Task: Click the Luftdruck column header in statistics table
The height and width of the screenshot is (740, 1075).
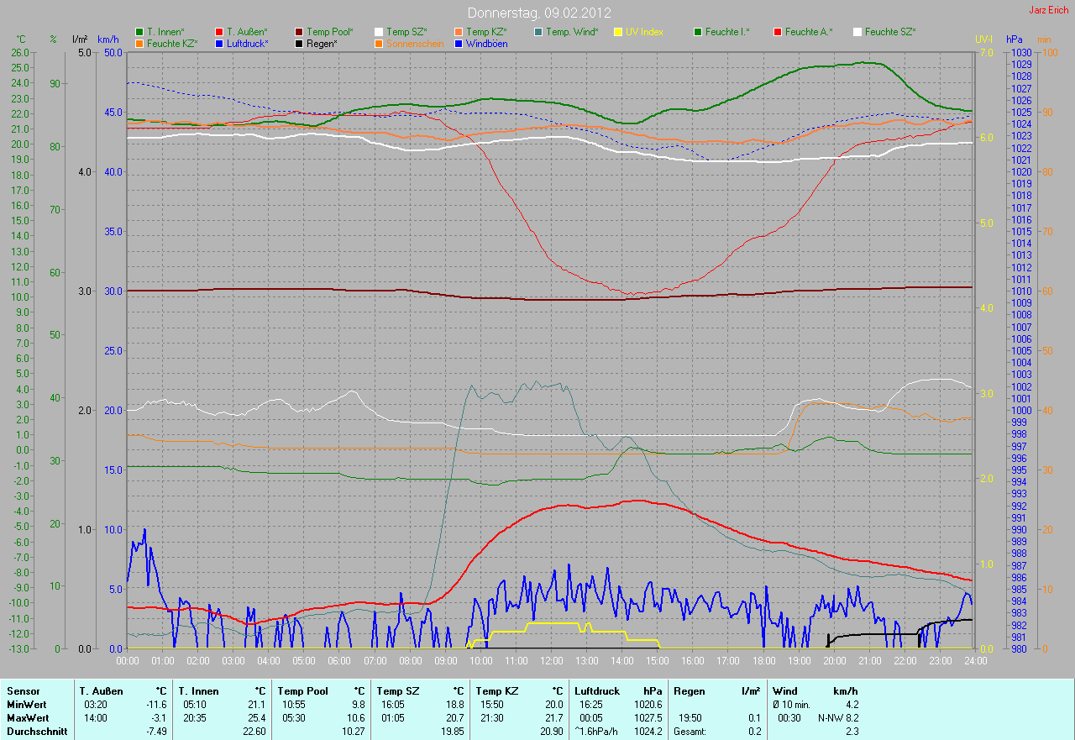Action: point(595,691)
